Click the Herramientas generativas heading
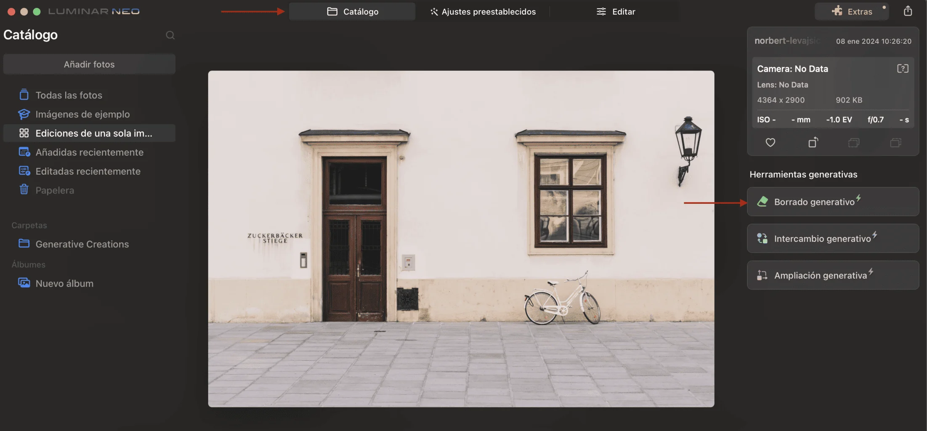The image size is (927, 431). point(803,174)
